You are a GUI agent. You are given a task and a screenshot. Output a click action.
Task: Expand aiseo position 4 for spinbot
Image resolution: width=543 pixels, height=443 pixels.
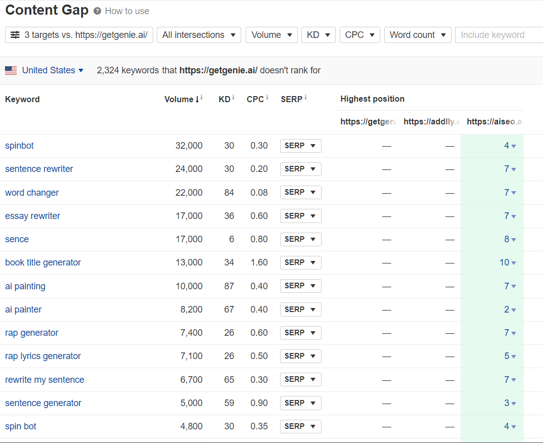click(x=510, y=146)
